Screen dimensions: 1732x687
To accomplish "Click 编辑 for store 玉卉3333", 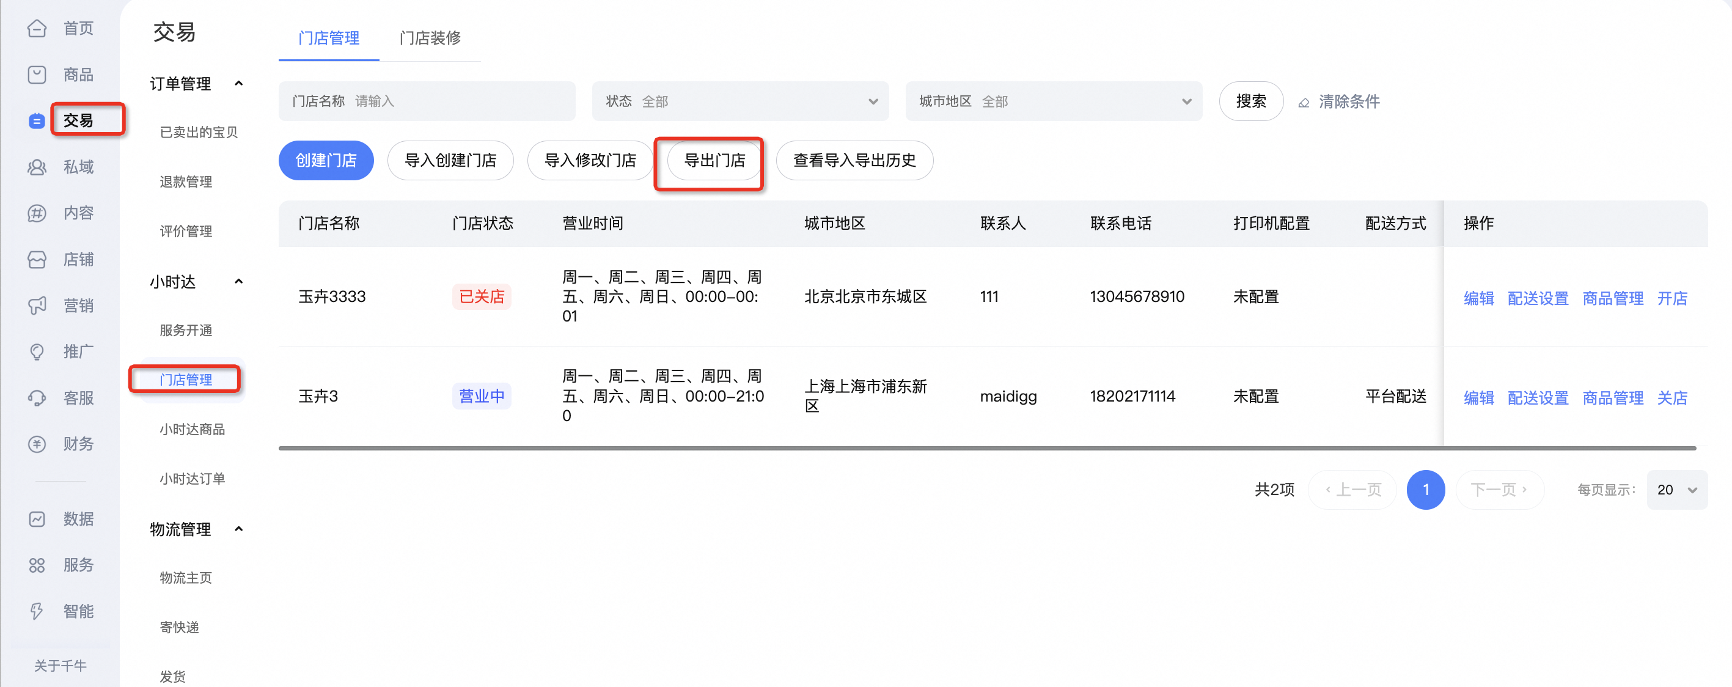I will pos(1478,298).
